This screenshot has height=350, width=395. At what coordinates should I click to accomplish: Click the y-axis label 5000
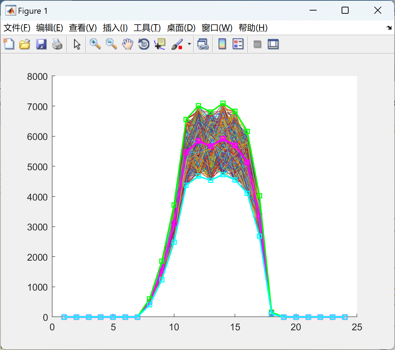click(37, 167)
